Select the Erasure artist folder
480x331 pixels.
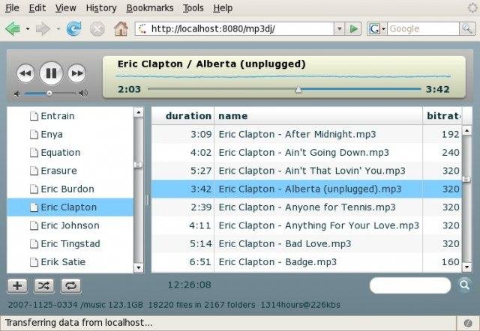[70, 171]
